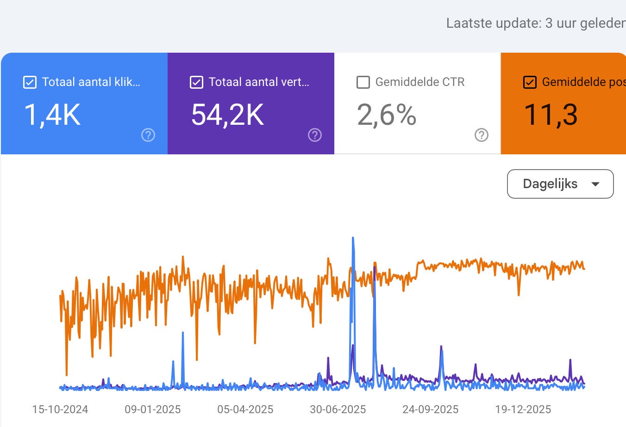Click the 24-09-2025 axis date label
626x427 pixels.
coord(431,409)
